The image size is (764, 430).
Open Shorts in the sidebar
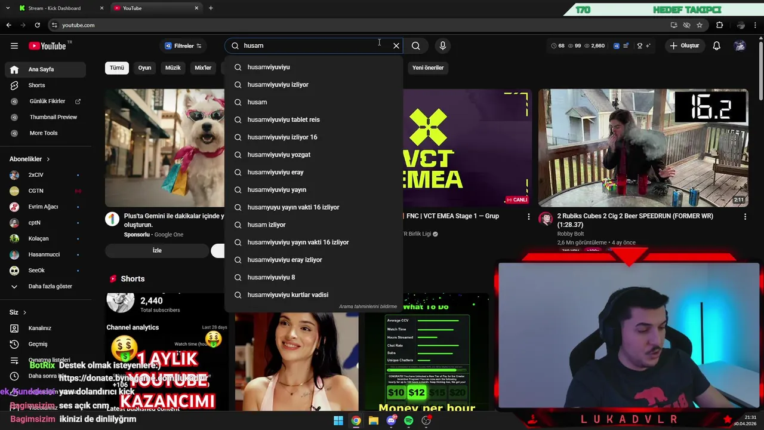tap(45, 85)
